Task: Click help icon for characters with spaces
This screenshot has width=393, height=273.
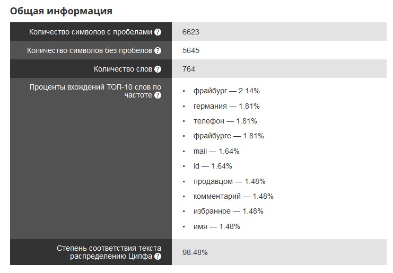Action: (158, 32)
